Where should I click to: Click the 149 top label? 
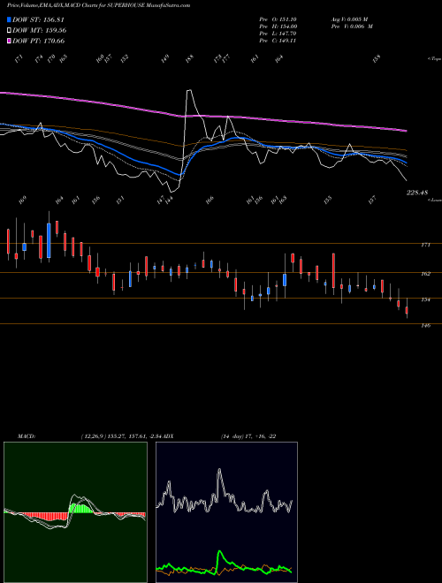click(165, 58)
